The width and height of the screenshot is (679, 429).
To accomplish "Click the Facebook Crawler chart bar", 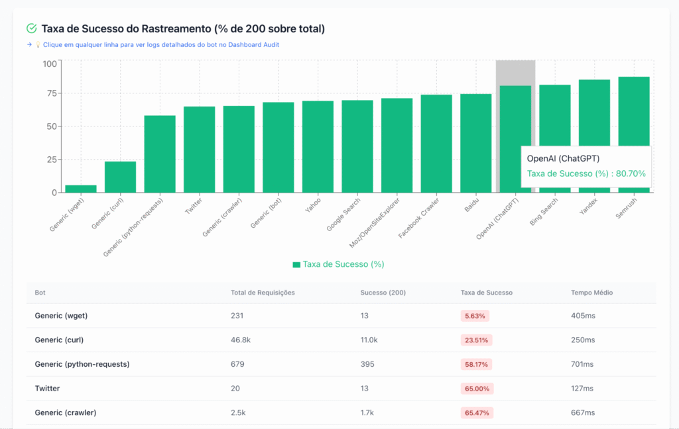I will (x=436, y=144).
